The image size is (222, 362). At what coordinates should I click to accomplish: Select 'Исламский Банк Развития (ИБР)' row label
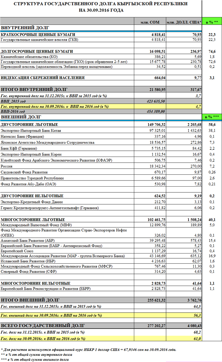[28, 261]
